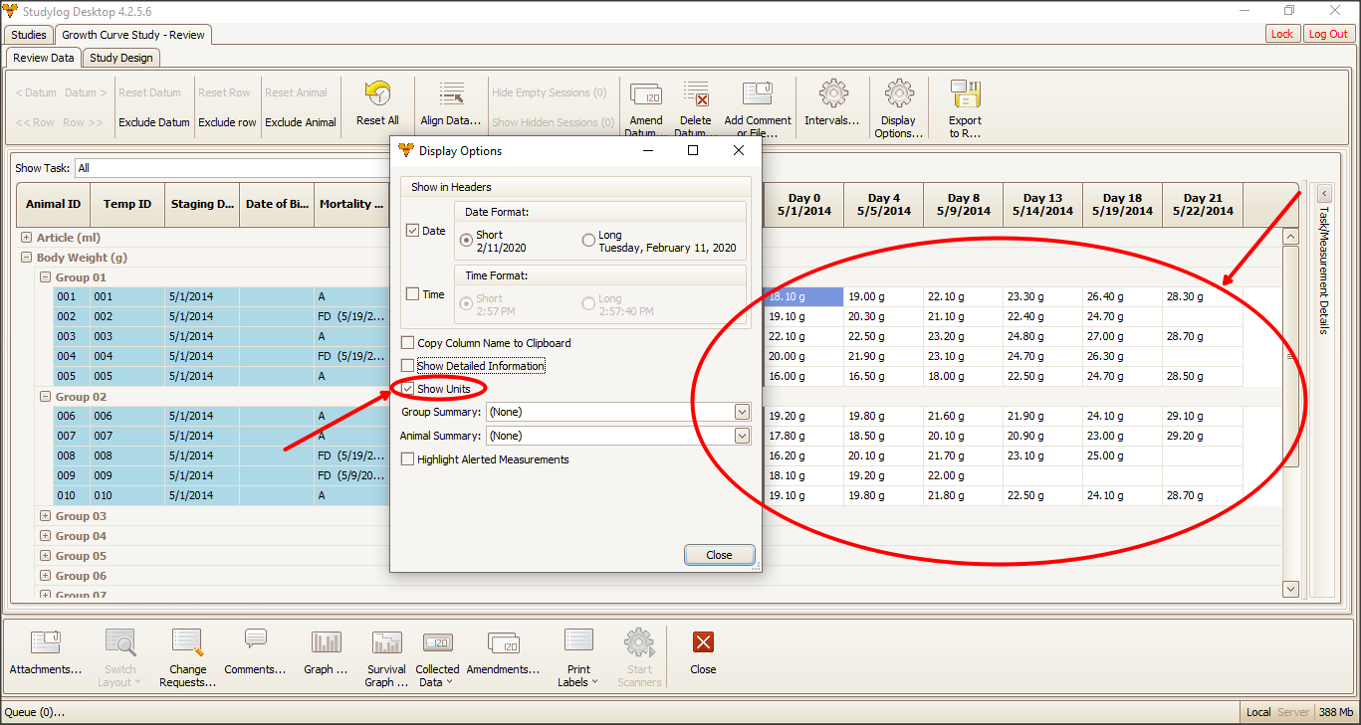Viewport: 1361px width, 725px height.
Task: Open Animal Summary dropdown
Action: [x=742, y=436]
